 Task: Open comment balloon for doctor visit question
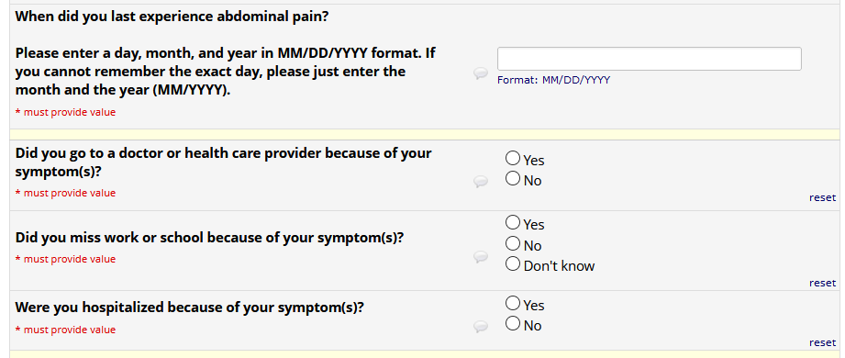(x=481, y=182)
